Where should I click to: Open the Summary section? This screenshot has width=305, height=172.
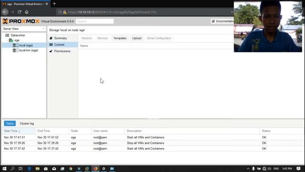click(62, 38)
